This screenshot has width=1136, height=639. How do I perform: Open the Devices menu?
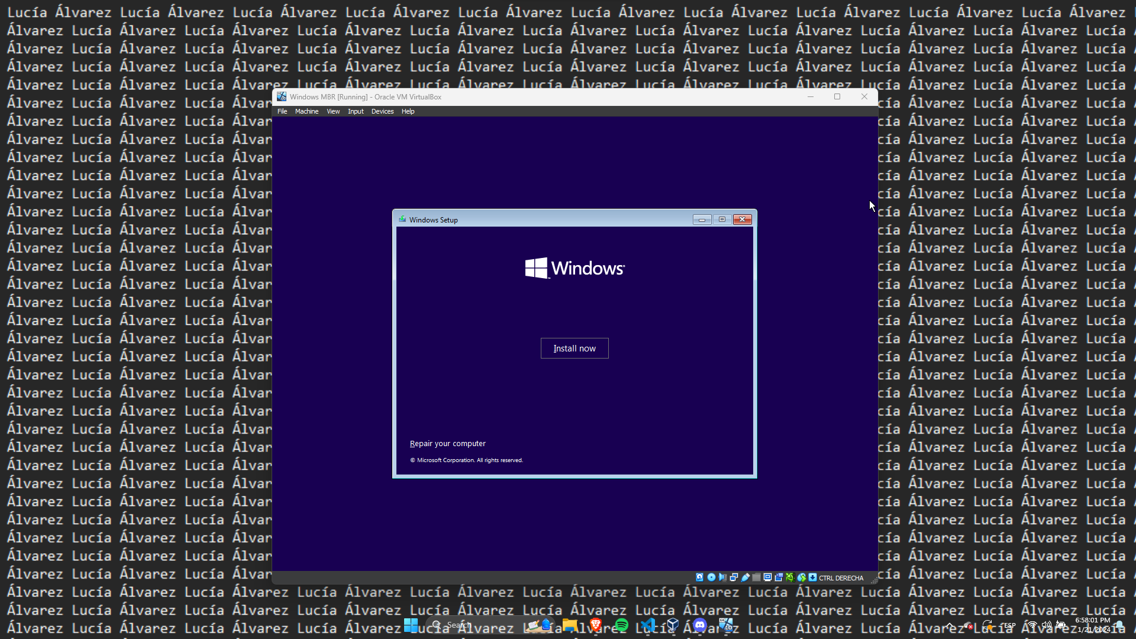pyautogui.click(x=382, y=111)
